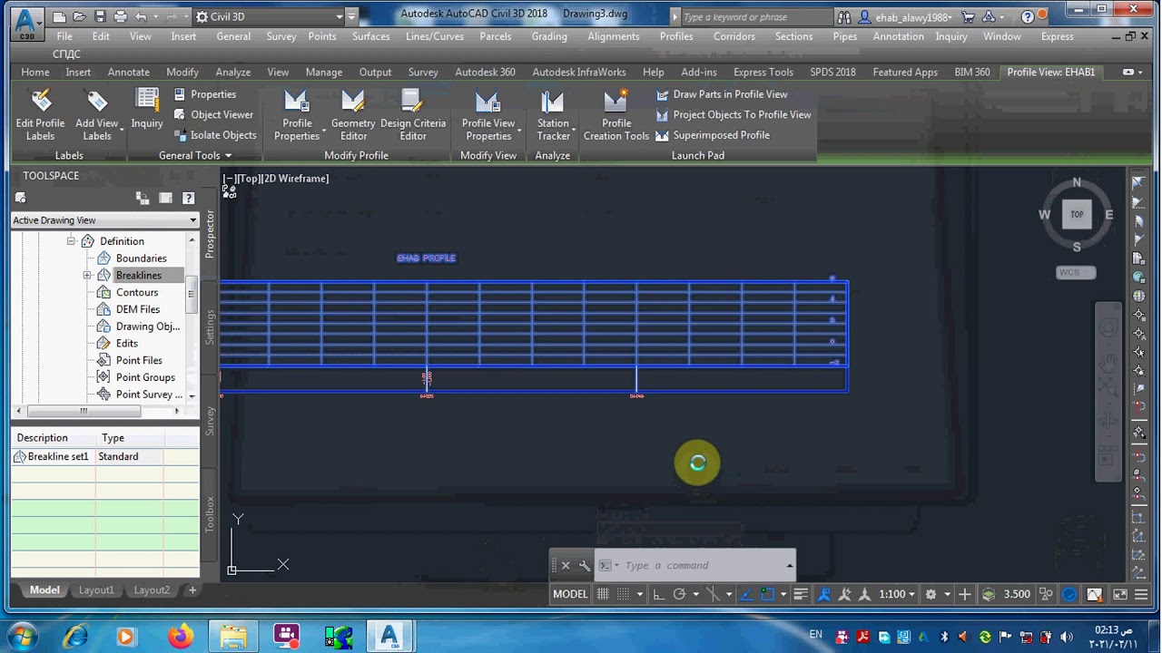Screen dimensions: 1162x653
Task: Open Profile Properties from the ribbon
Action: pyautogui.click(x=297, y=115)
